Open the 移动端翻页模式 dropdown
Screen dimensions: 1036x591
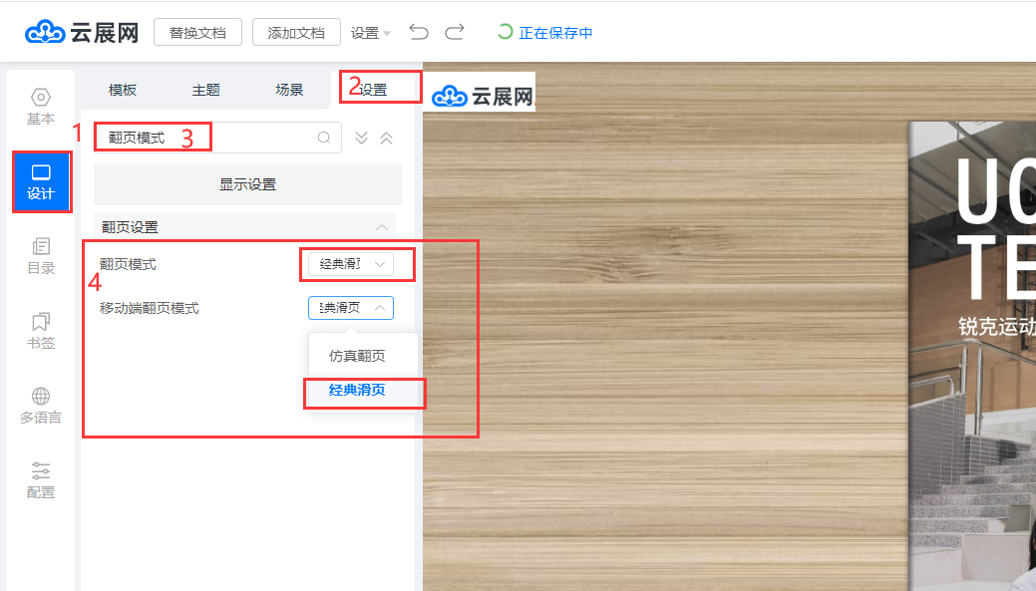click(x=351, y=308)
